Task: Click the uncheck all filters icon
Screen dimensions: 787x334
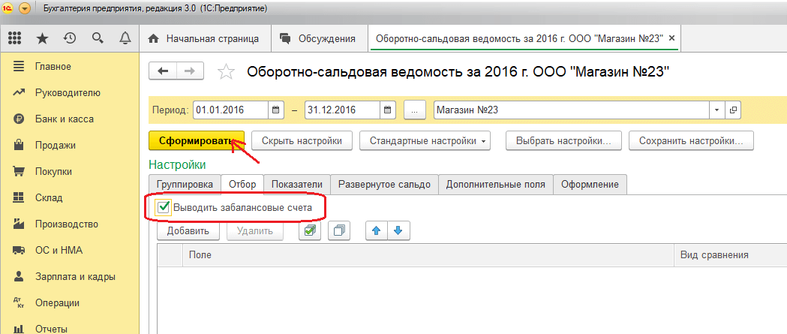Action: coord(341,231)
